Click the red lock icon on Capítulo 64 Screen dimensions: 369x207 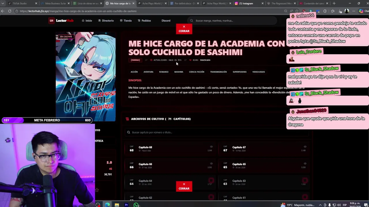tap(211, 181)
